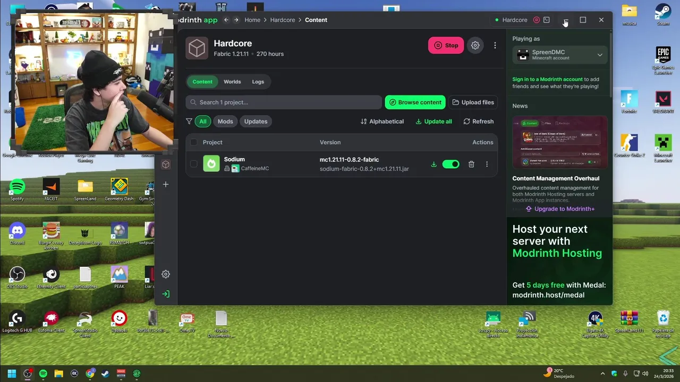Delete the Sodium mod with trash icon
This screenshot has height=382, width=680.
(471, 164)
